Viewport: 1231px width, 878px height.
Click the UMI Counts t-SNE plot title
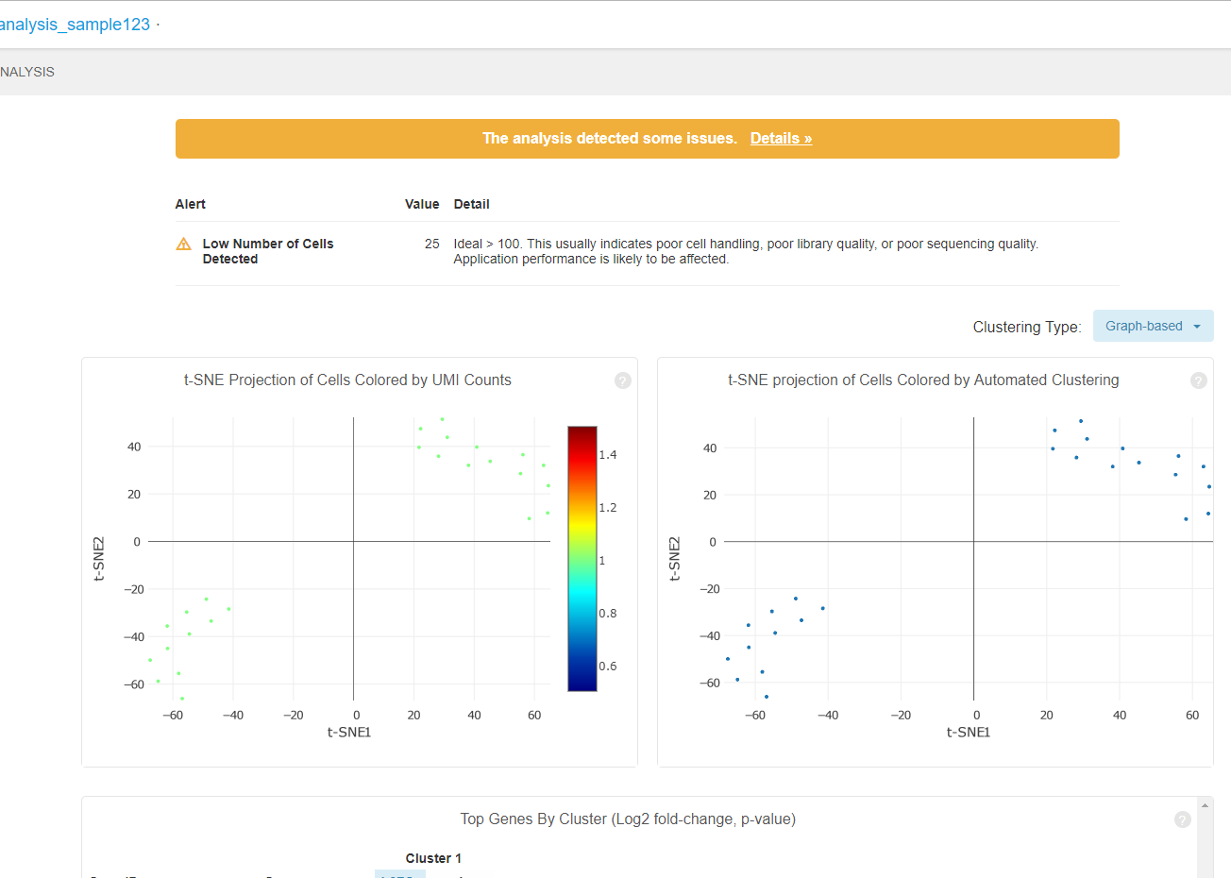347,380
